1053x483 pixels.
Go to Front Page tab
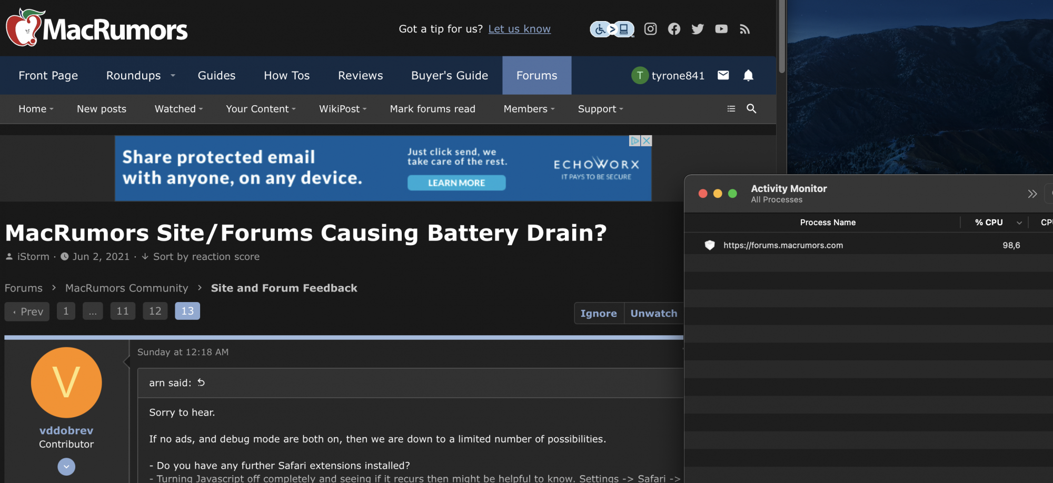click(48, 75)
